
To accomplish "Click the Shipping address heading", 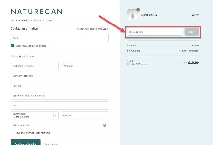I will (22, 56).
